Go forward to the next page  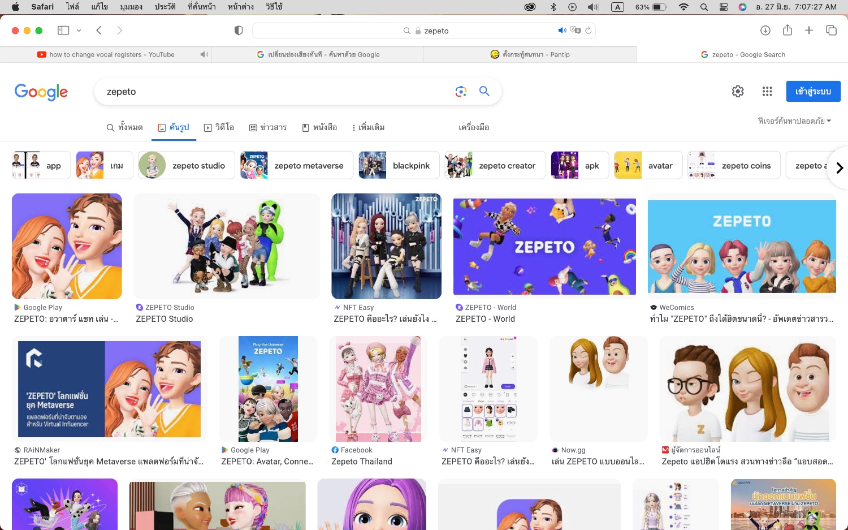[119, 31]
